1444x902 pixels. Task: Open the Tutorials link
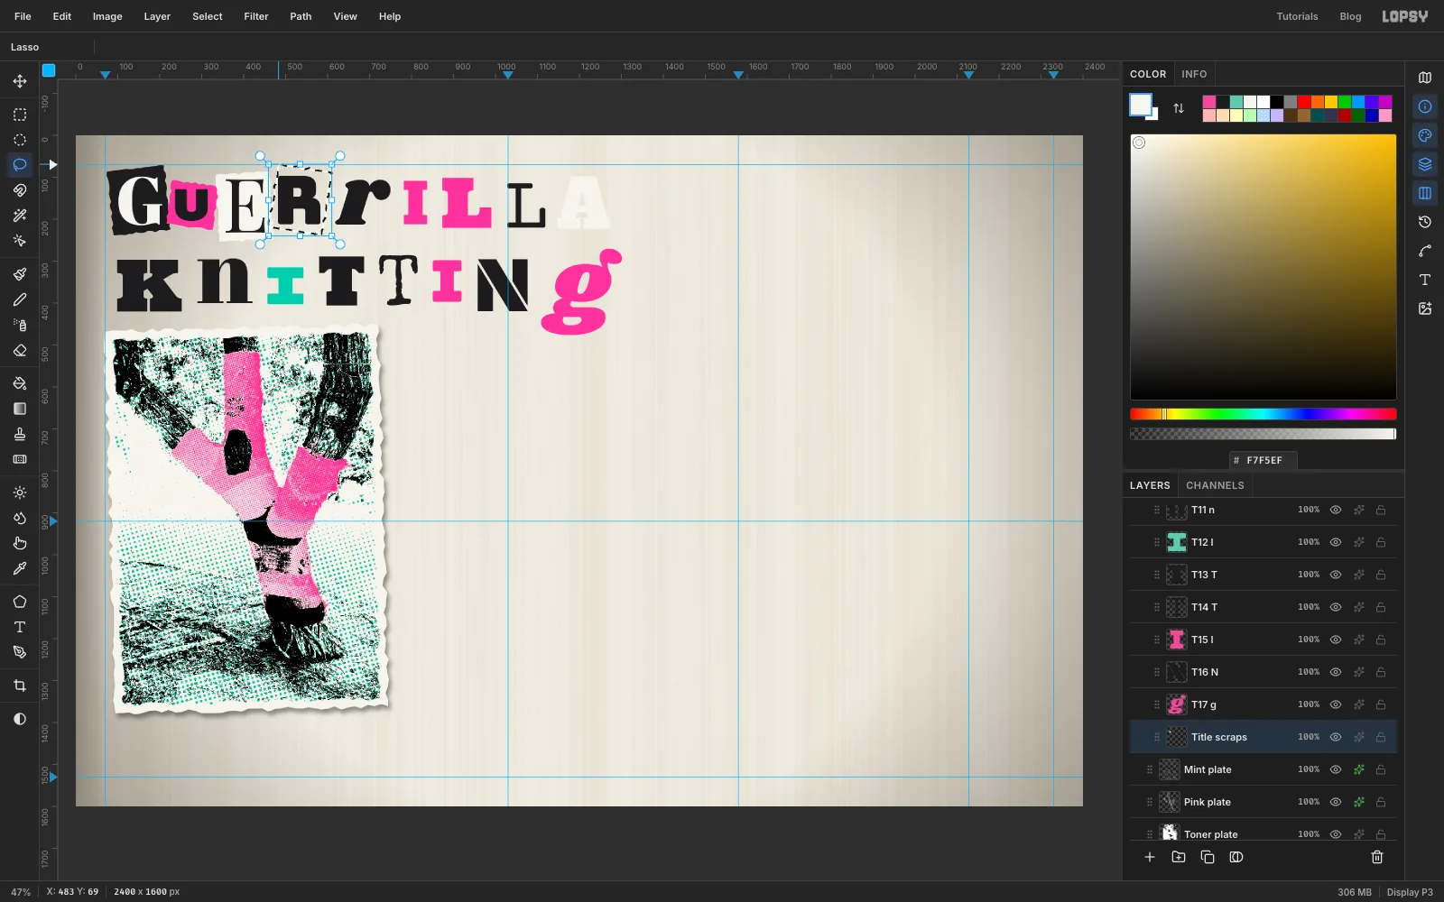(1297, 16)
